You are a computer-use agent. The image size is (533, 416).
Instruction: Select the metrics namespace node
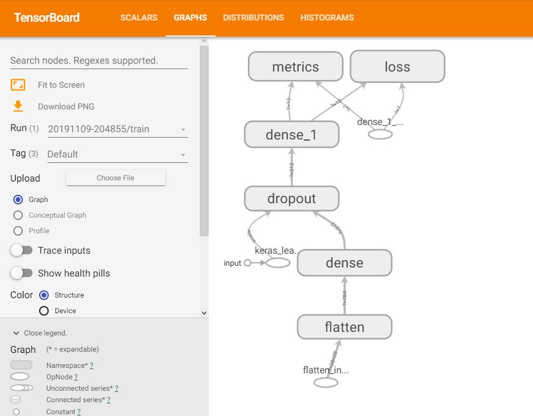(x=295, y=67)
